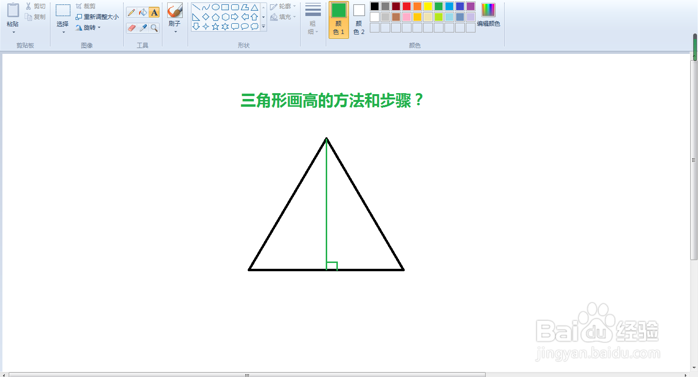The height and width of the screenshot is (377, 698).
Task: Pick the Polygon shape
Action: 244,7
